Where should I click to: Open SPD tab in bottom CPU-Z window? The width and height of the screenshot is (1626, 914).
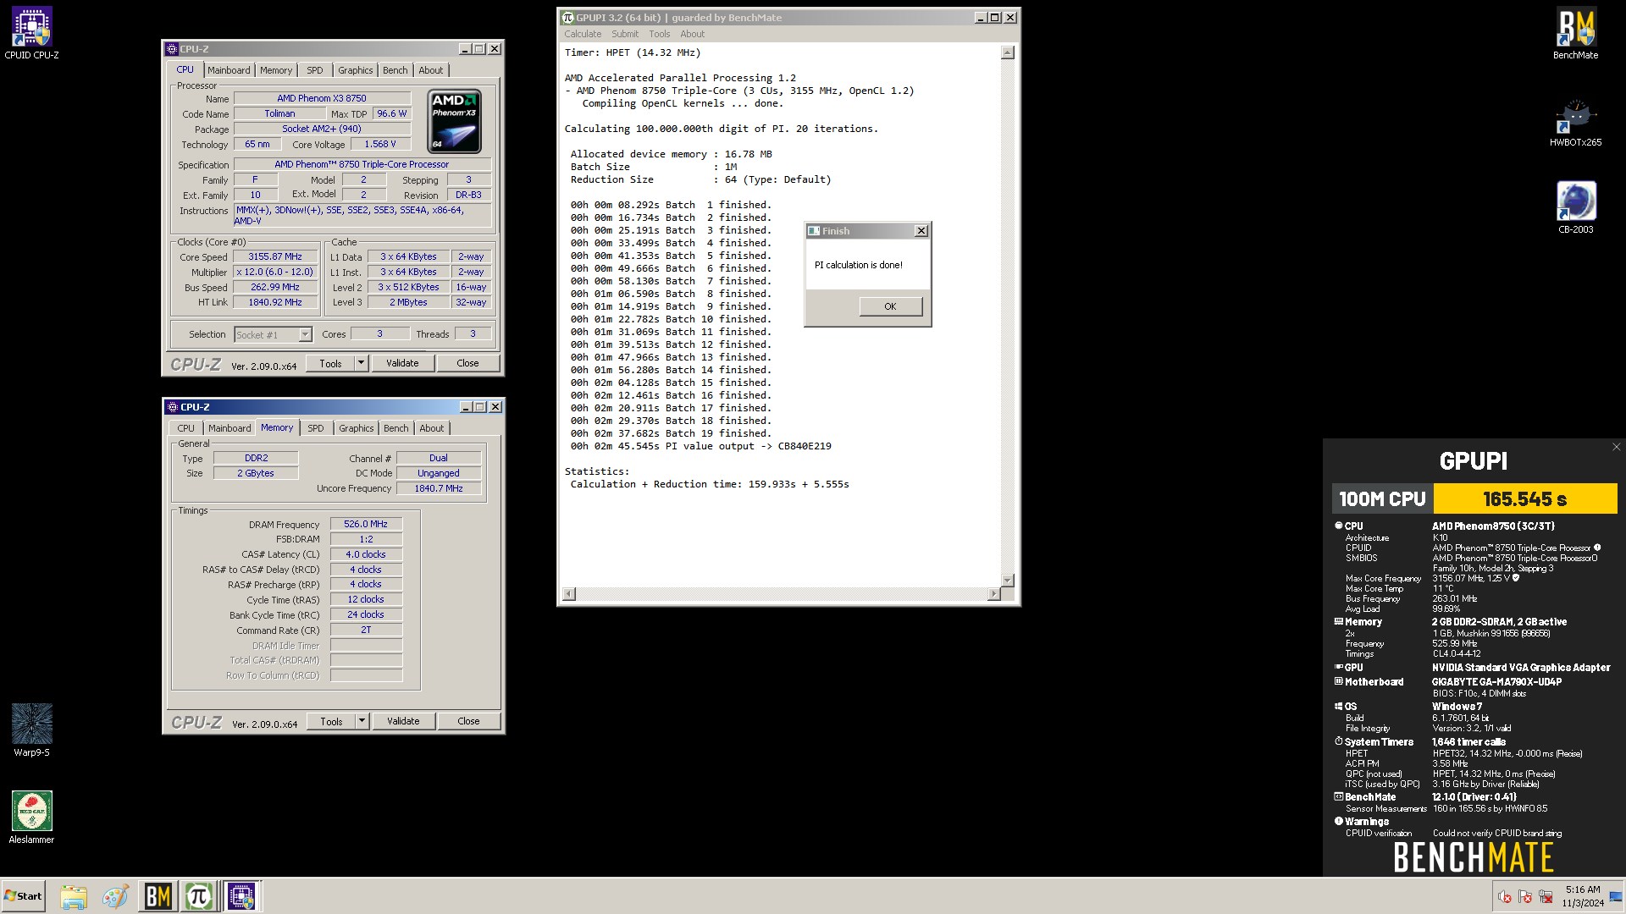(315, 428)
